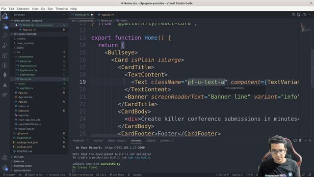Image resolution: width=314 pixels, height=177 pixels.
Task: Switch to the App.css editor tab
Action: [106, 15]
